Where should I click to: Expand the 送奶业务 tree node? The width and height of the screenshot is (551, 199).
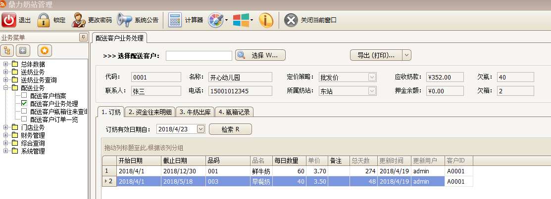tap(5, 72)
